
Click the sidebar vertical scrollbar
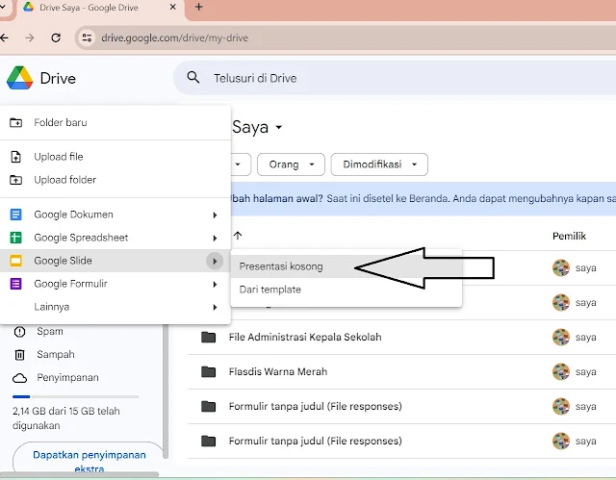pos(166,391)
